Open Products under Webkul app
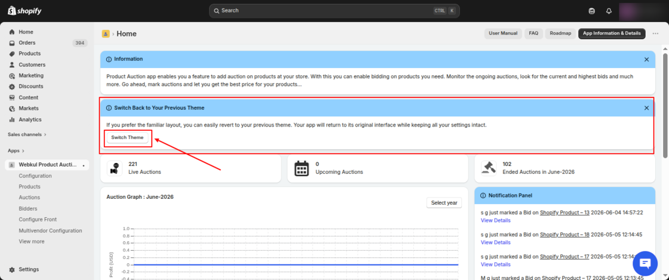This screenshot has width=669, height=280. 29,187
